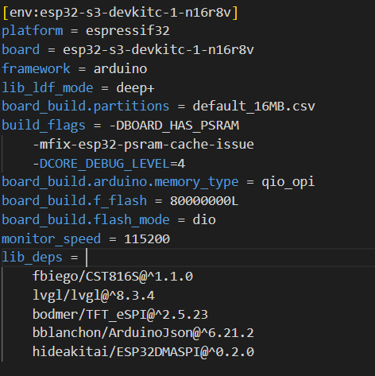
Task: Click bodmer/TFT_eSPI@^2.5.23 dependency line
Action: tap(120, 315)
